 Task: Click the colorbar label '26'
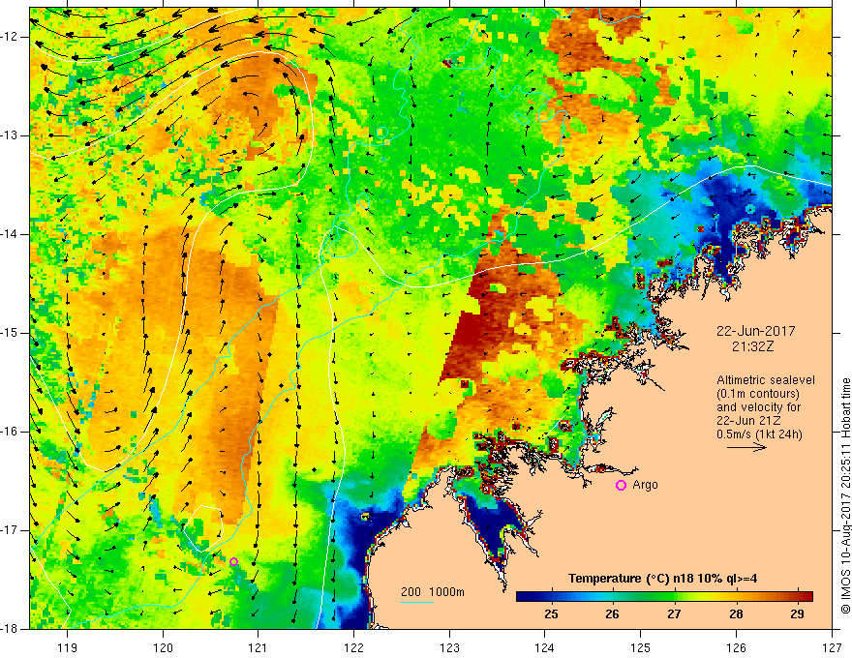pos(612,614)
